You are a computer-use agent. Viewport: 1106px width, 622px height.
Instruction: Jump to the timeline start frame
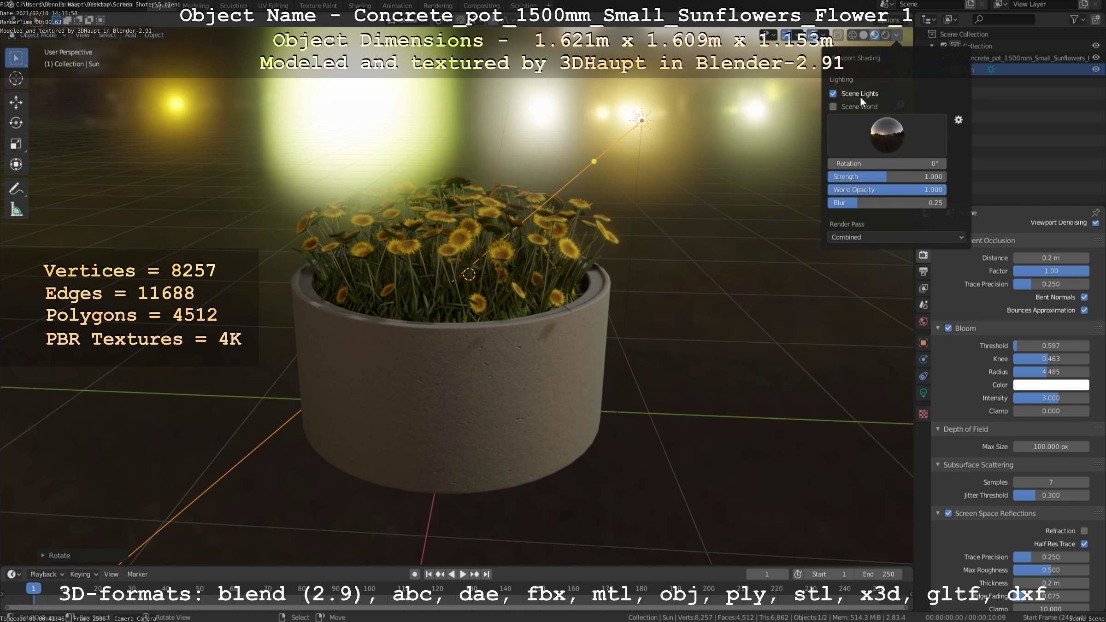pos(429,574)
